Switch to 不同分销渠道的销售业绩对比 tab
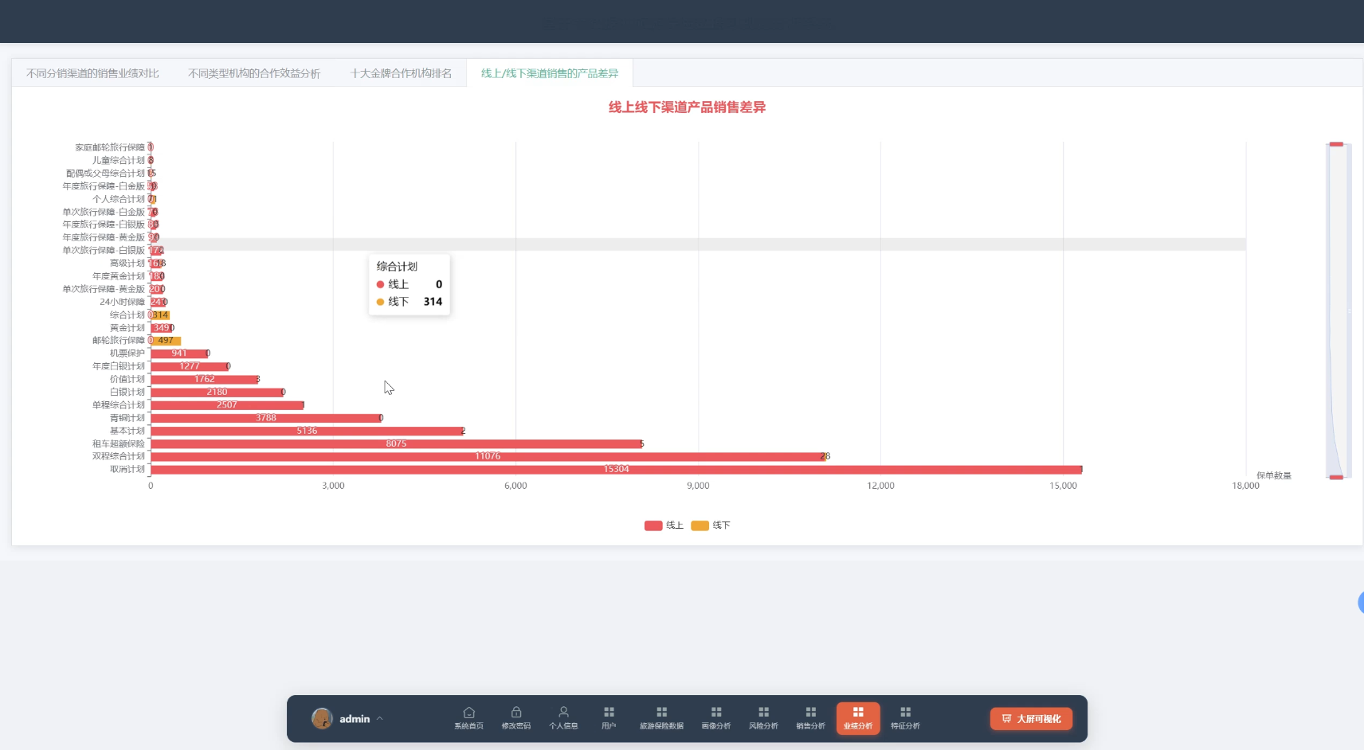This screenshot has width=1364, height=750. (x=92, y=73)
